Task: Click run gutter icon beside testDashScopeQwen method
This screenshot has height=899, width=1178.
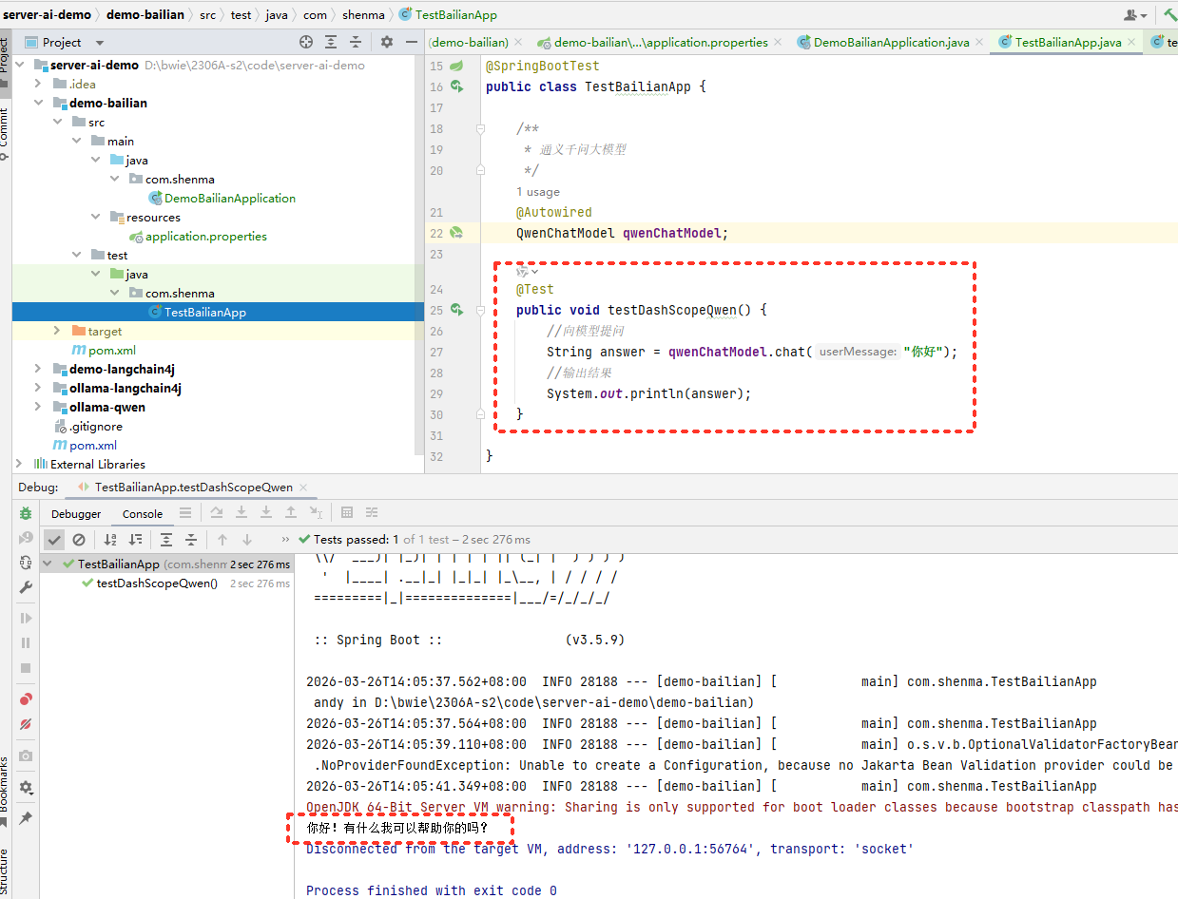Action: click(457, 310)
